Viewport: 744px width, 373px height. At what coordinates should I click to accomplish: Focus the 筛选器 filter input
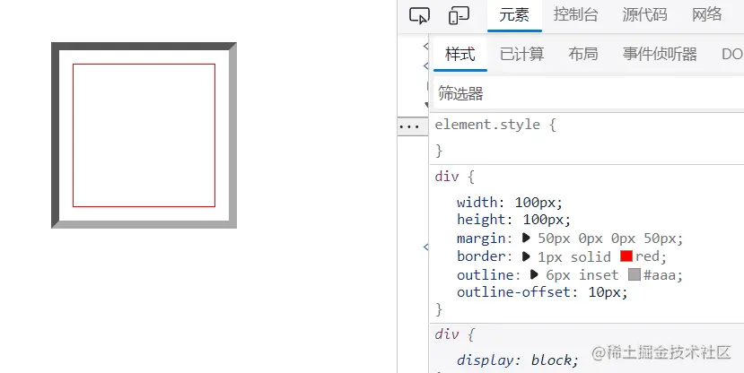[x=589, y=93]
